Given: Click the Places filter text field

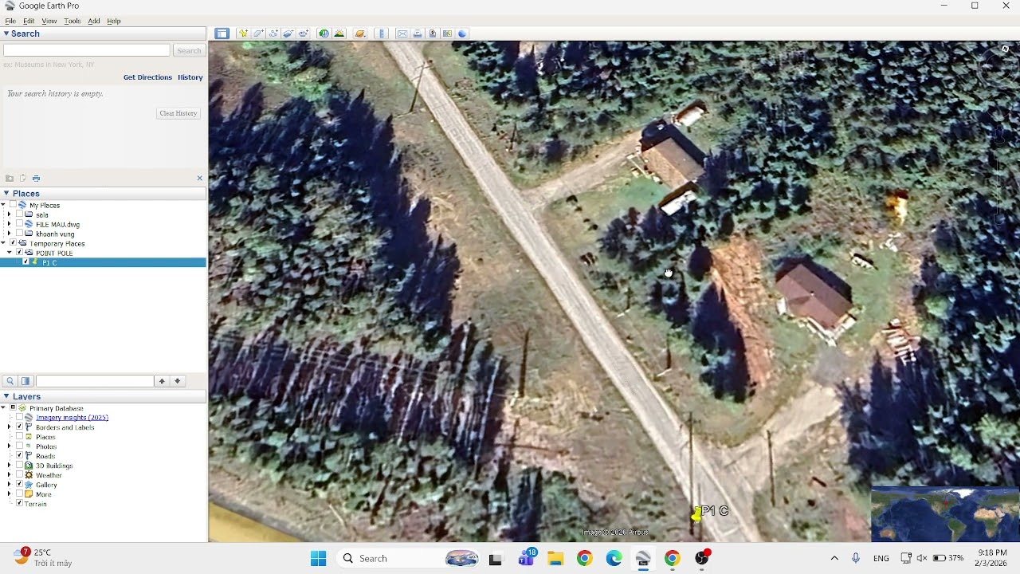Looking at the screenshot, I should point(95,381).
